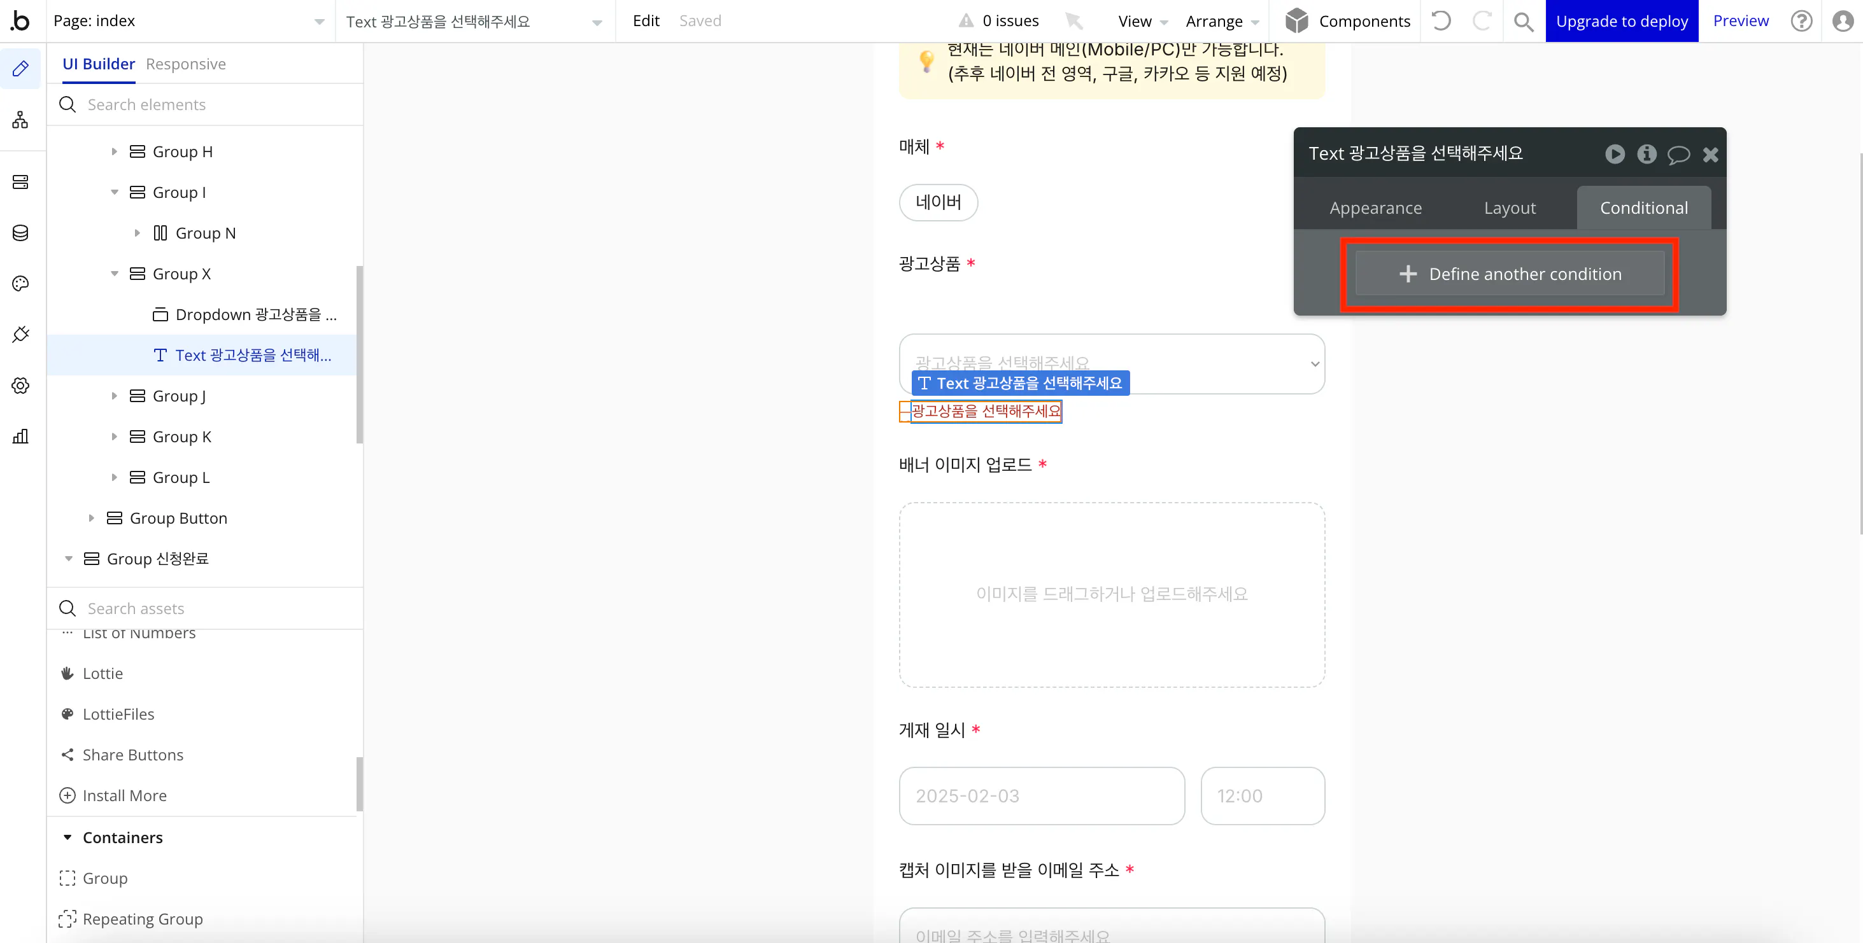The image size is (1863, 943).
Task: Open app Settings from the left sidebar
Action: pyautogui.click(x=20, y=385)
